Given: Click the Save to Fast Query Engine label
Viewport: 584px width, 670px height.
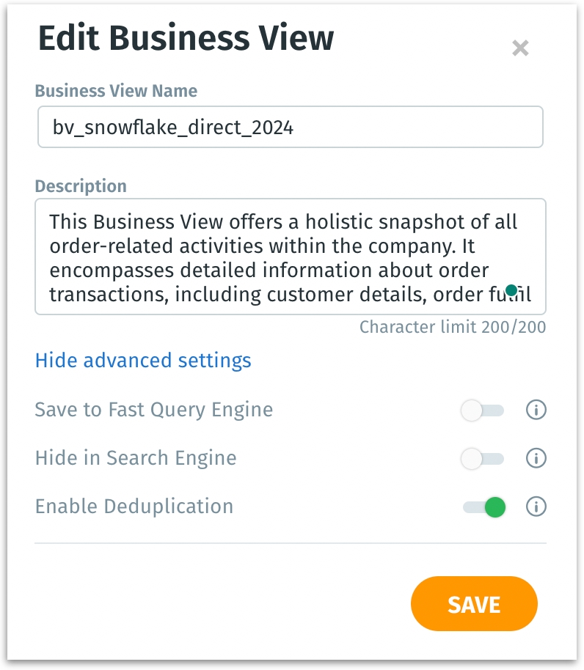Looking at the screenshot, I should pos(154,409).
